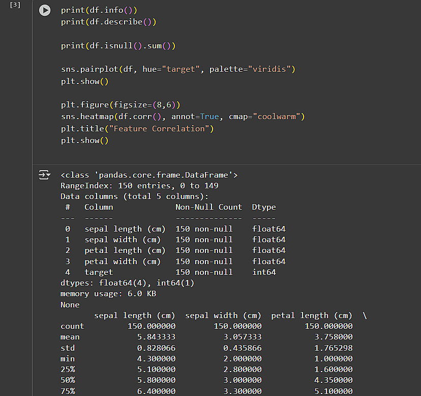Click the print(df.describe()) code line
Image resolution: width=421 pixels, height=396 pixels.
click(108, 22)
